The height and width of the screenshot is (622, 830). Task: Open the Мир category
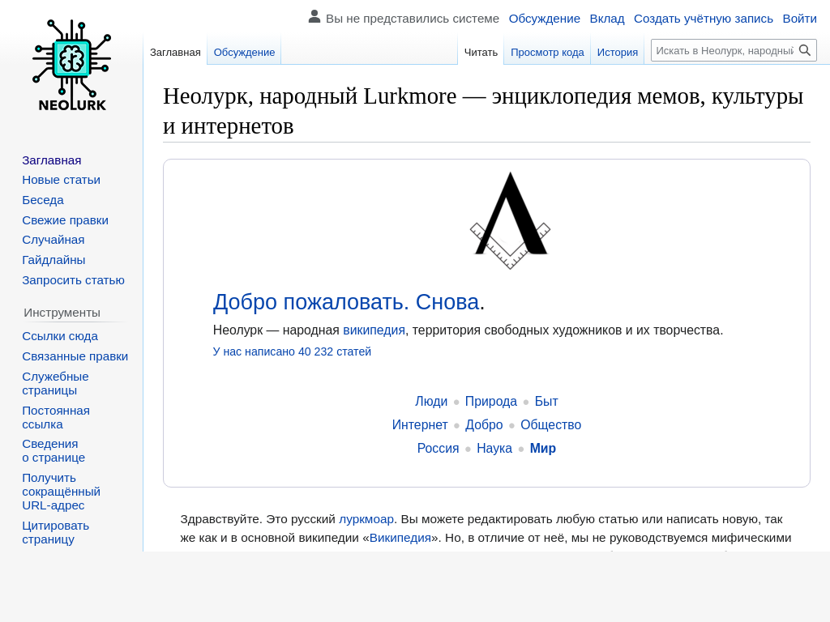[542, 448]
